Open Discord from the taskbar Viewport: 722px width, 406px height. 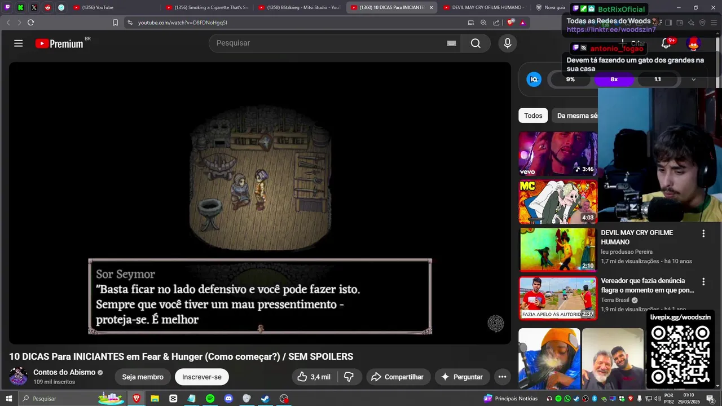(228, 399)
